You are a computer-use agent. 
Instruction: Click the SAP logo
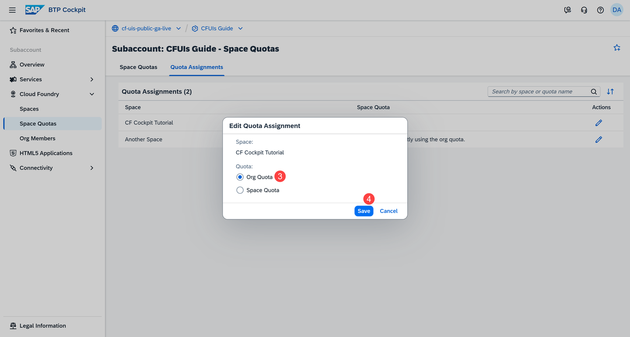point(35,10)
